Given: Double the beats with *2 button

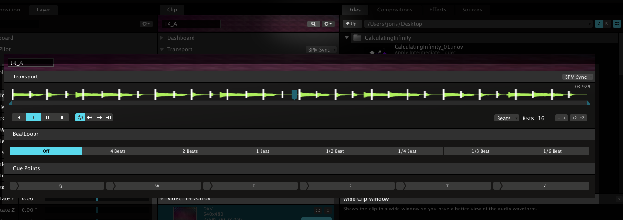Looking at the screenshot, I should pyautogui.click(x=583, y=118).
